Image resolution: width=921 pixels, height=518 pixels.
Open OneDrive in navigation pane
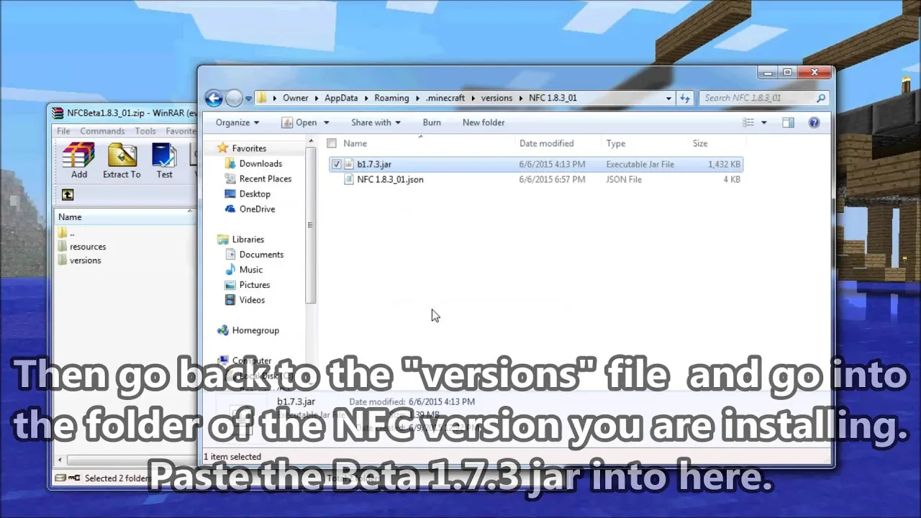(x=257, y=209)
